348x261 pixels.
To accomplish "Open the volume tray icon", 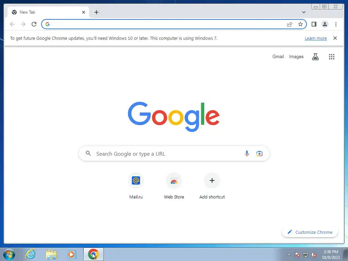I will pyautogui.click(x=314, y=255).
